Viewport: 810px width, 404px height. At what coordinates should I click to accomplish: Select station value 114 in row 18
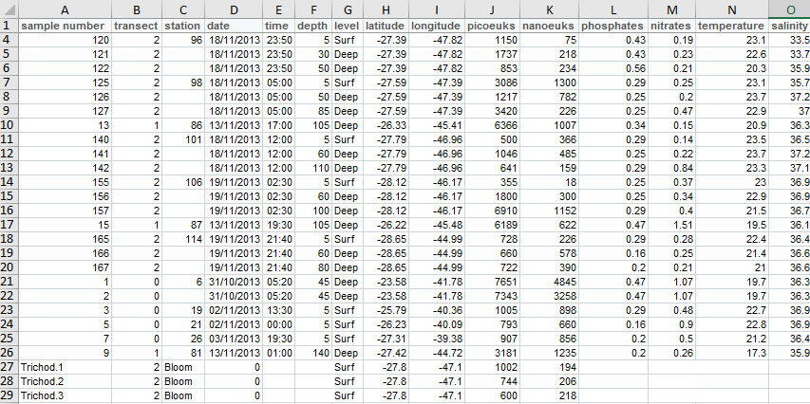(x=183, y=238)
